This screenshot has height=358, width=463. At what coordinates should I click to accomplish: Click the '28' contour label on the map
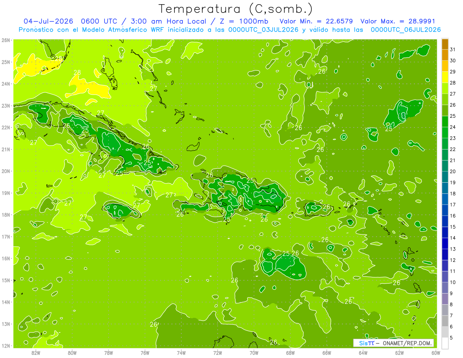click(77, 72)
